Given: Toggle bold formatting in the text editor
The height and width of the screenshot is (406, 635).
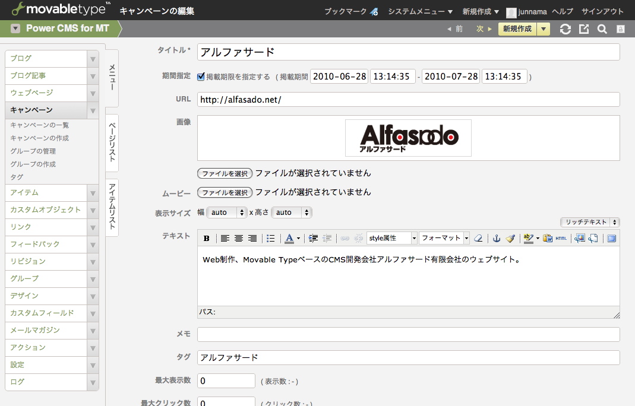Looking at the screenshot, I should click(207, 239).
